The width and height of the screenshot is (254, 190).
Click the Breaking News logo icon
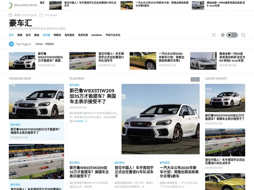point(10,5)
